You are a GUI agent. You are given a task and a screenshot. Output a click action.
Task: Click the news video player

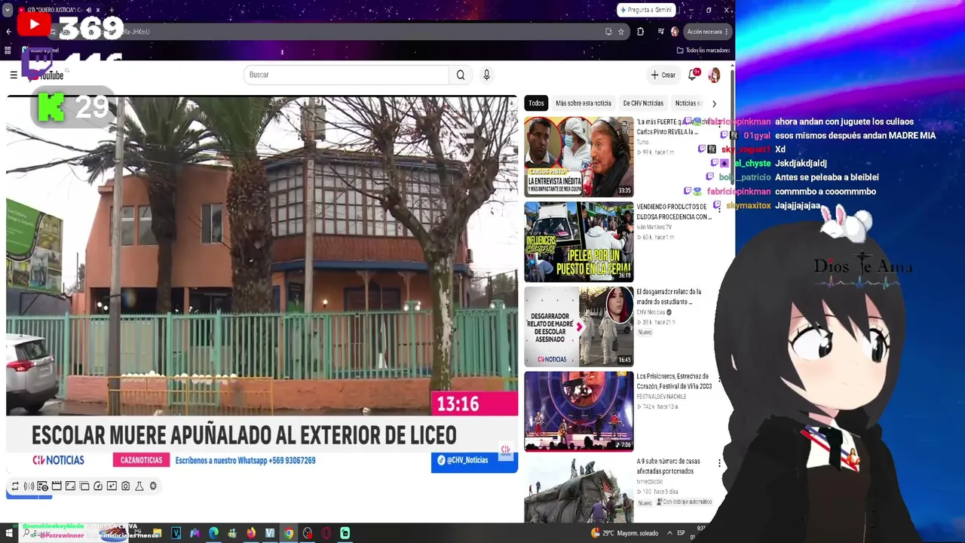[x=262, y=285]
